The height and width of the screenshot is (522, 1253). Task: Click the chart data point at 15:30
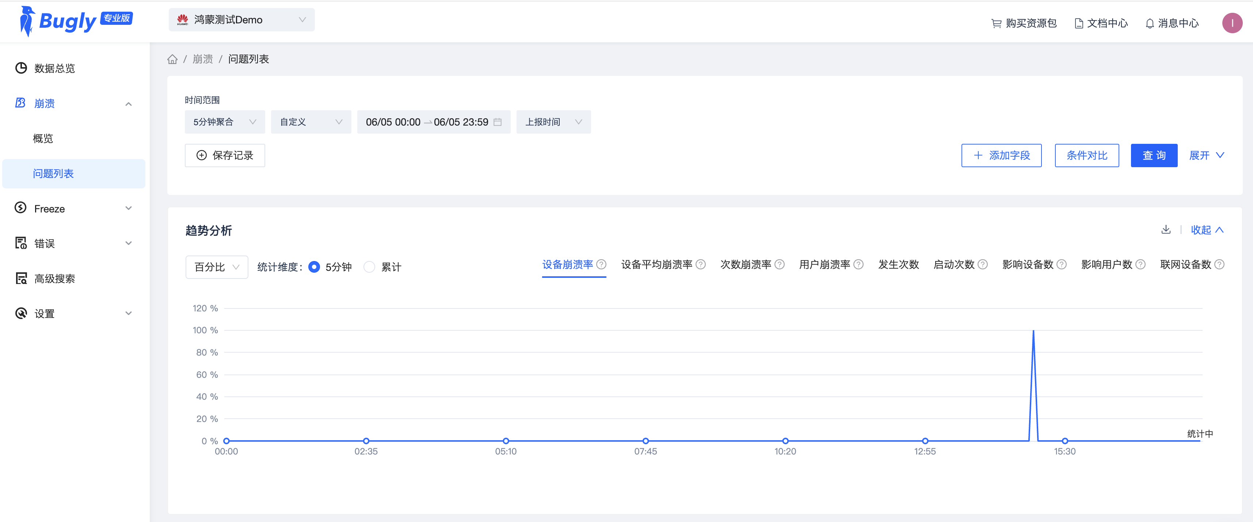coord(1065,440)
